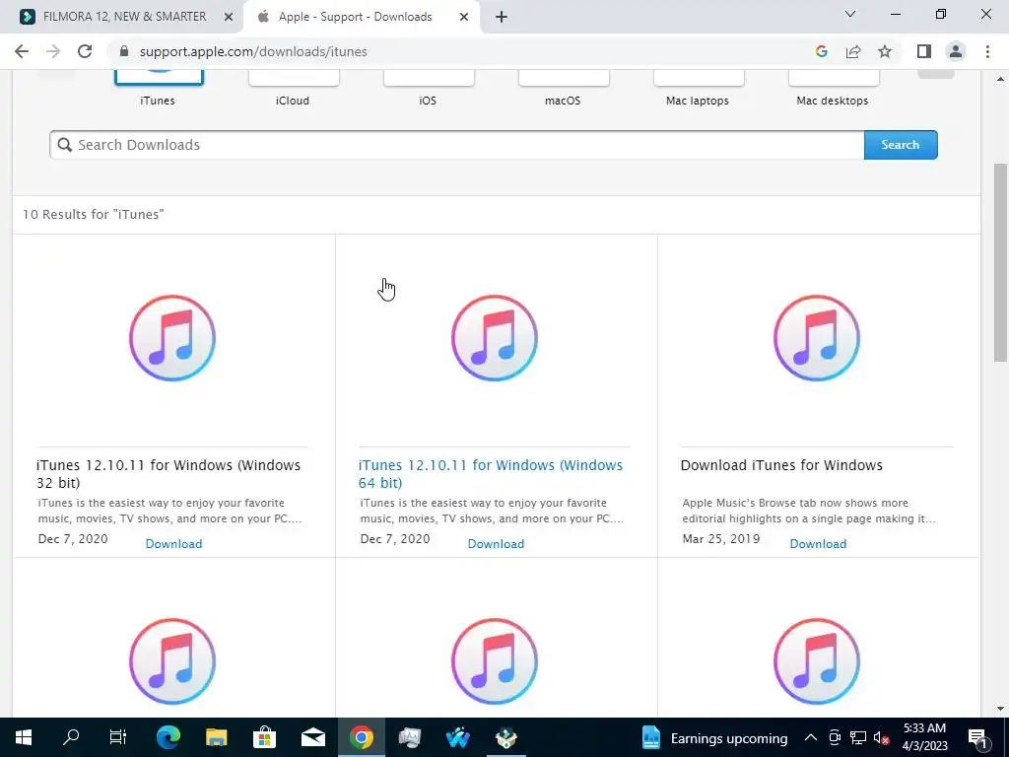Screen dimensions: 1009x757
Task: Open the Chrome profile avatar
Action: [x=956, y=51]
